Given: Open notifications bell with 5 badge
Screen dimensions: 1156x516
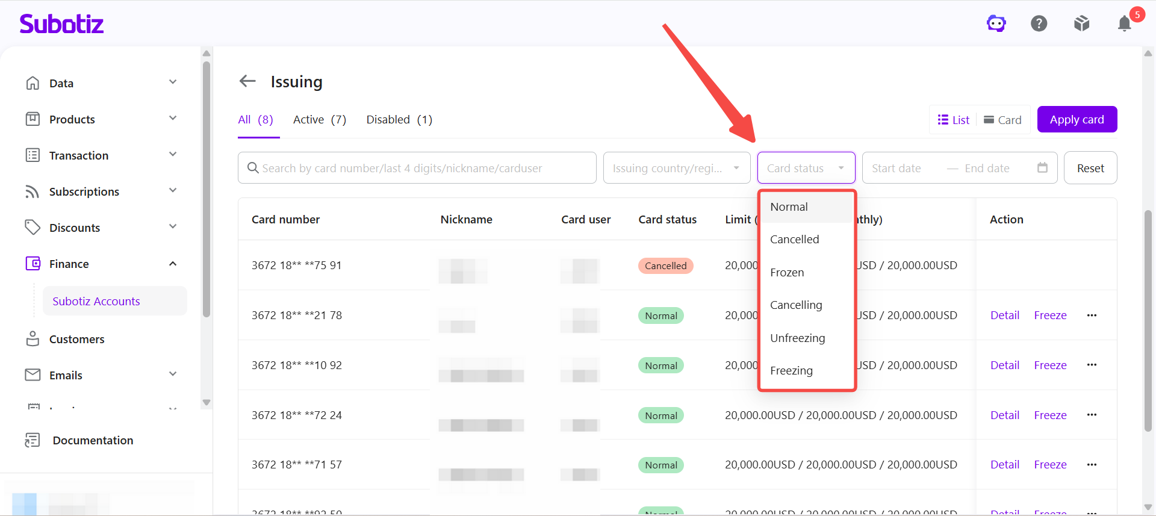Looking at the screenshot, I should [x=1125, y=23].
